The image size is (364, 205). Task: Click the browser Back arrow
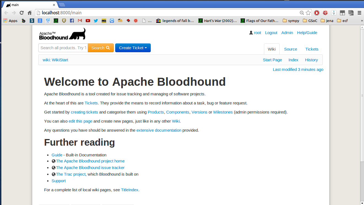[6, 13]
